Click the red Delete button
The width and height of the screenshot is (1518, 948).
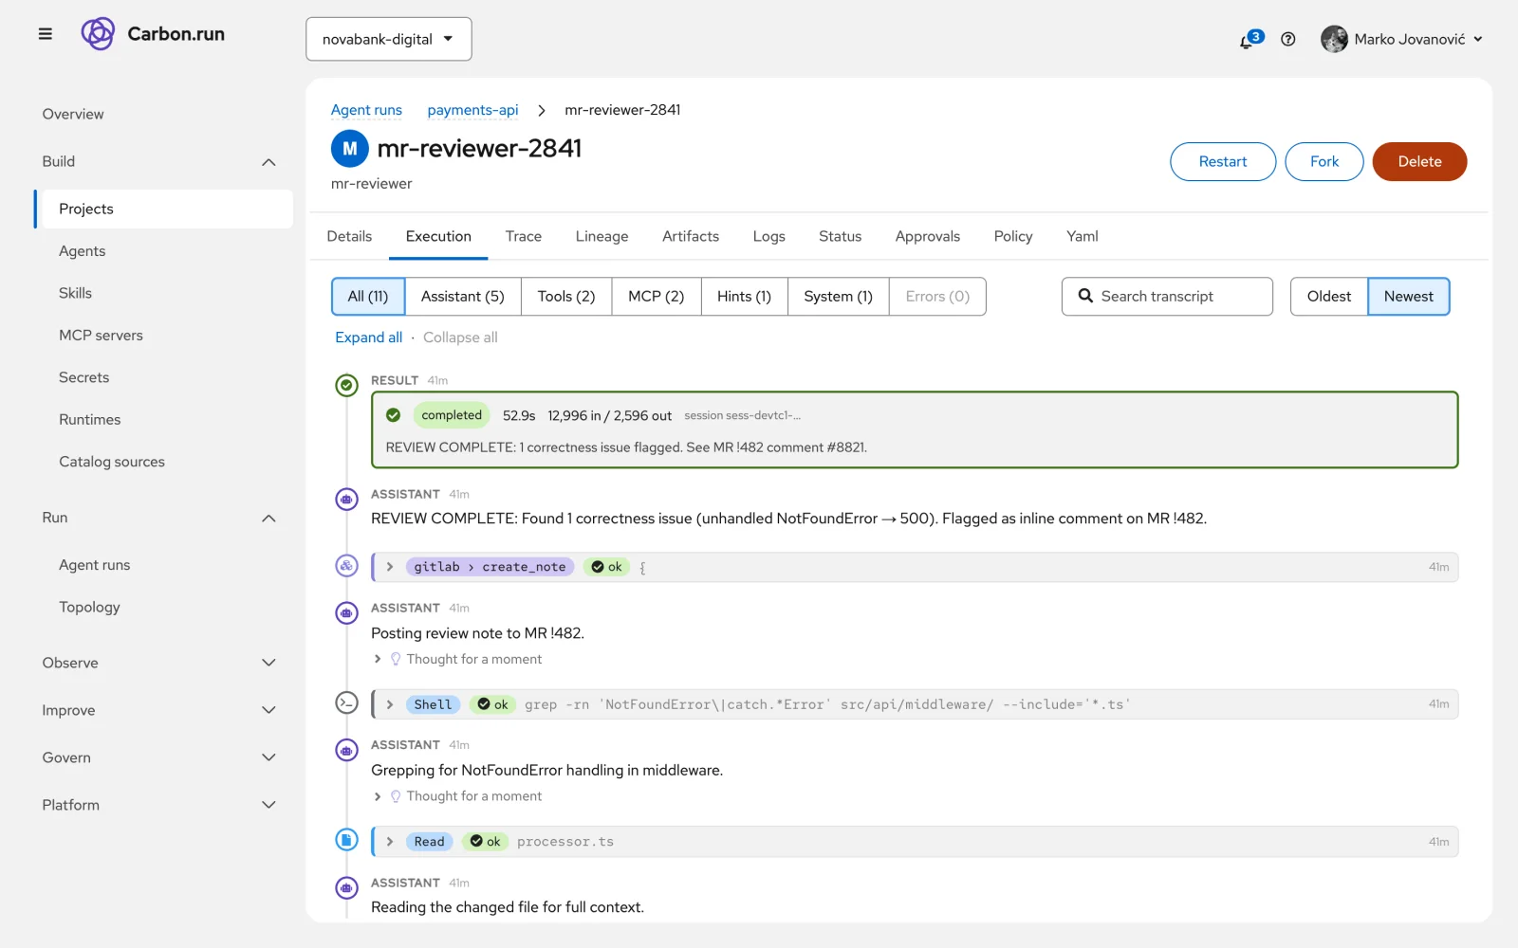coord(1419,162)
